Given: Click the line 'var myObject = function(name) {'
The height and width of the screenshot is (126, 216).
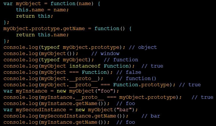Looking at the screenshot, I should click(52, 4).
